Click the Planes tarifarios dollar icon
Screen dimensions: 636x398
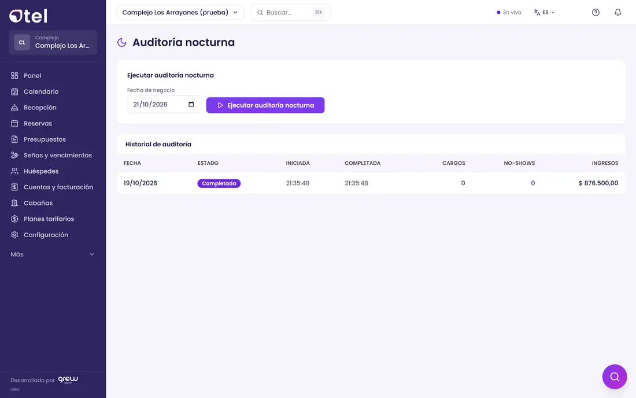pyautogui.click(x=14, y=219)
